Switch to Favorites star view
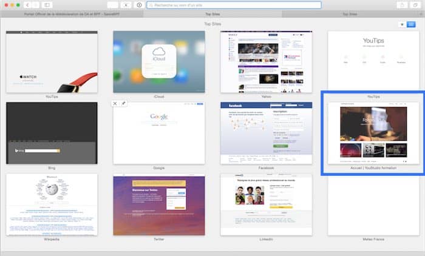Screen dimensions: 425x256 [x=402, y=24]
